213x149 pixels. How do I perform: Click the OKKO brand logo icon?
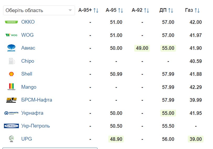[x=12, y=22]
